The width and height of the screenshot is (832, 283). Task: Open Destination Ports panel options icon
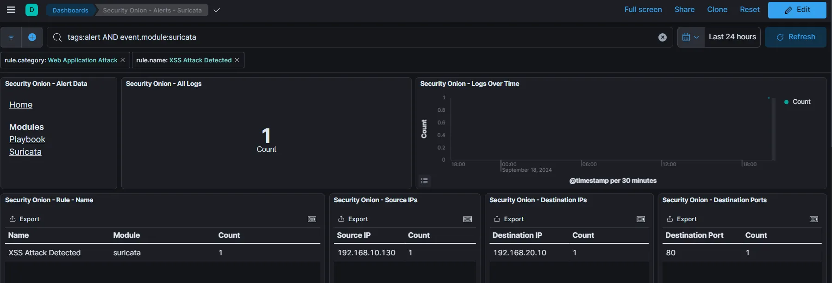(x=813, y=219)
